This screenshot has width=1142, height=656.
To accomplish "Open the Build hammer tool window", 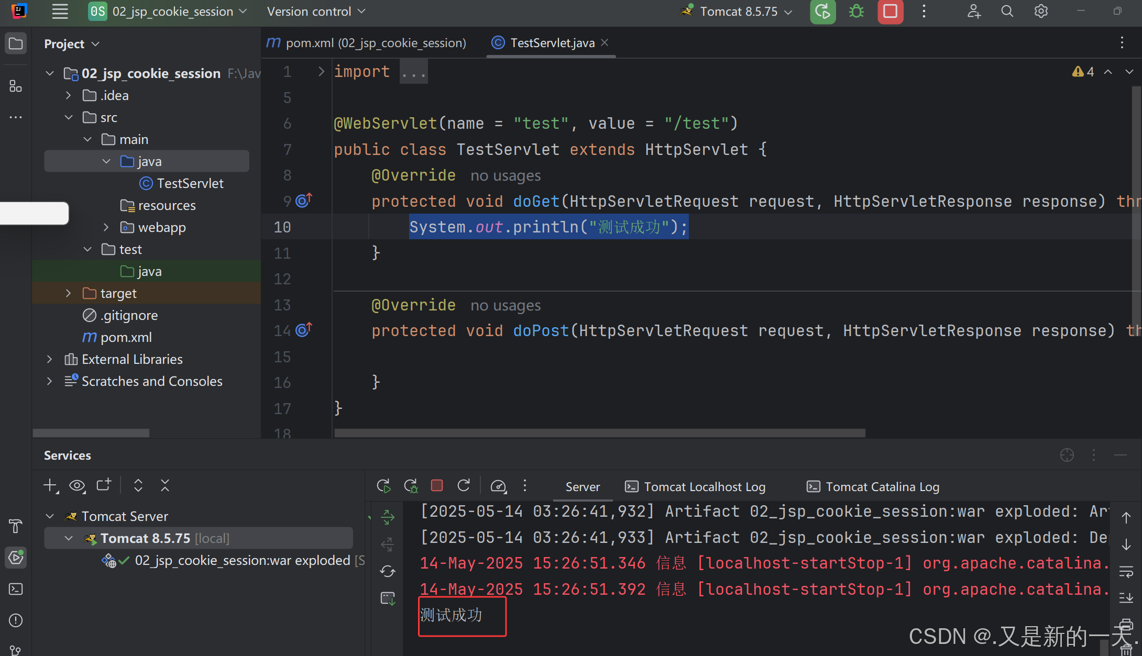I will [x=16, y=526].
